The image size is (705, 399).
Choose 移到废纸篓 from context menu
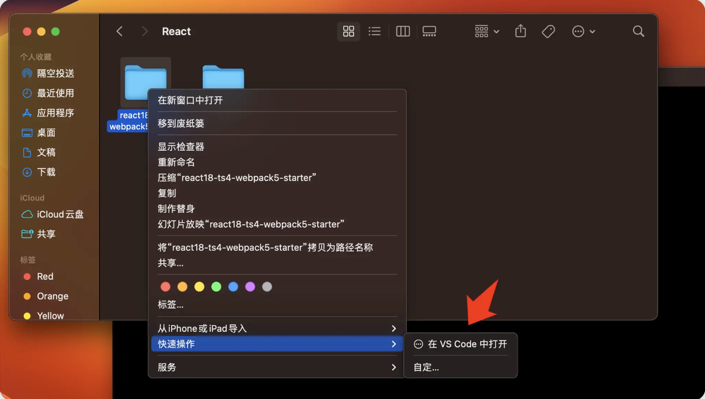tap(277, 124)
